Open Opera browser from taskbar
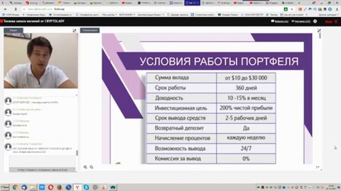The image size is (341, 191). click(51, 187)
